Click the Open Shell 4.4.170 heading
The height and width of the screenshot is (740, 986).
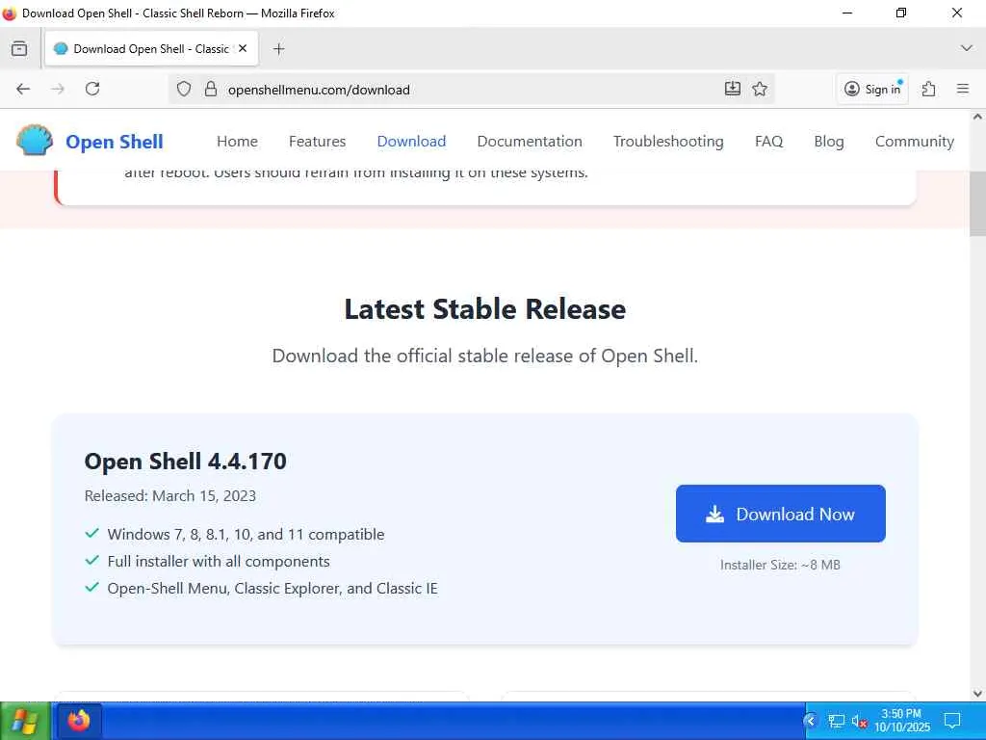coord(186,462)
